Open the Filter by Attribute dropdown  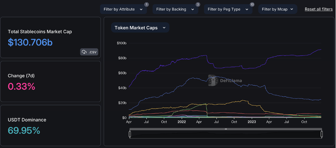pyautogui.click(x=123, y=9)
